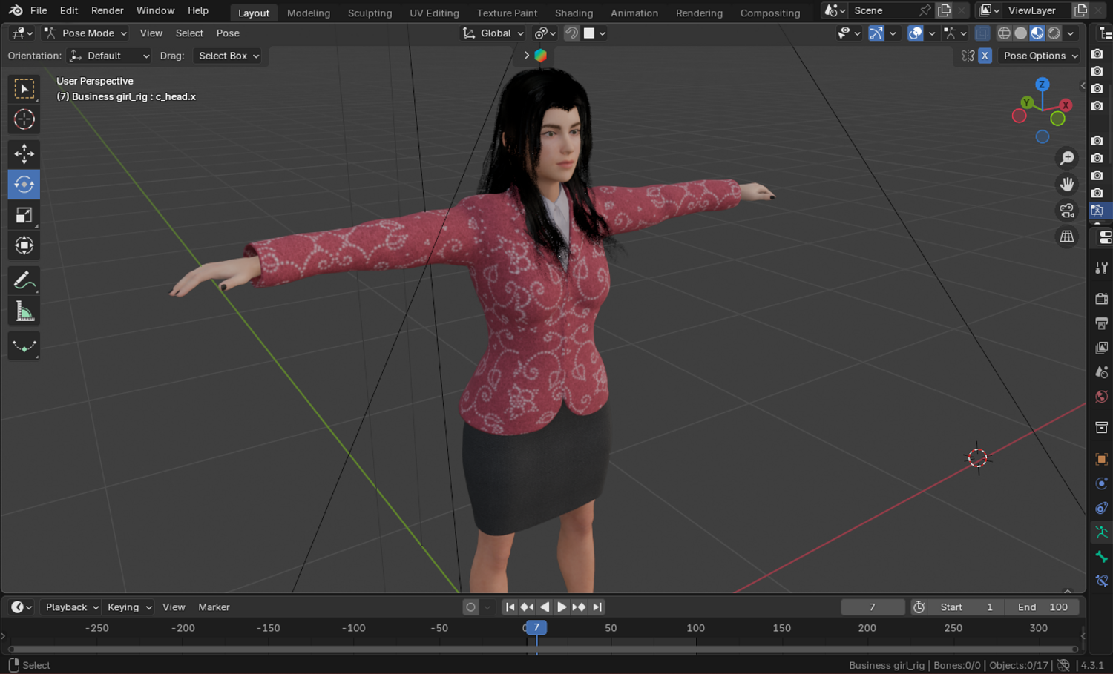Open the Global transform orientation dropdown

pyautogui.click(x=493, y=33)
